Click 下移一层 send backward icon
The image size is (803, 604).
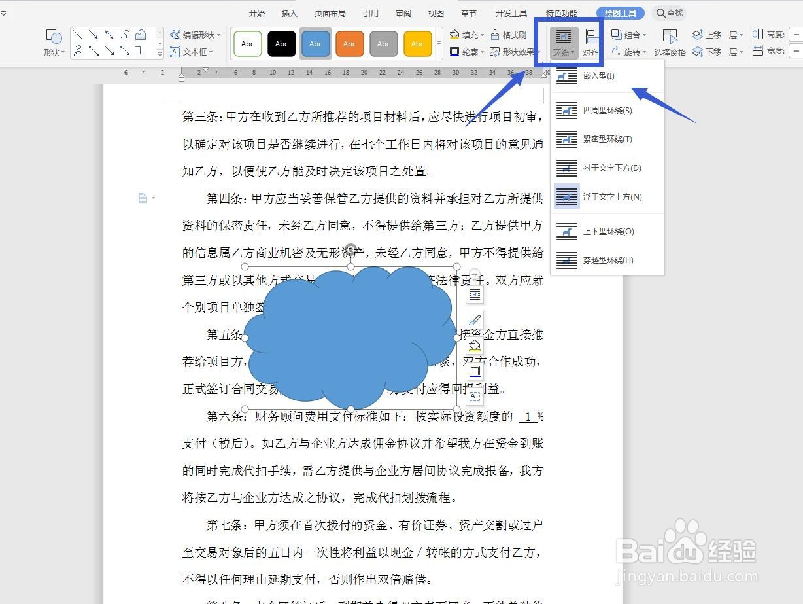click(x=698, y=52)
